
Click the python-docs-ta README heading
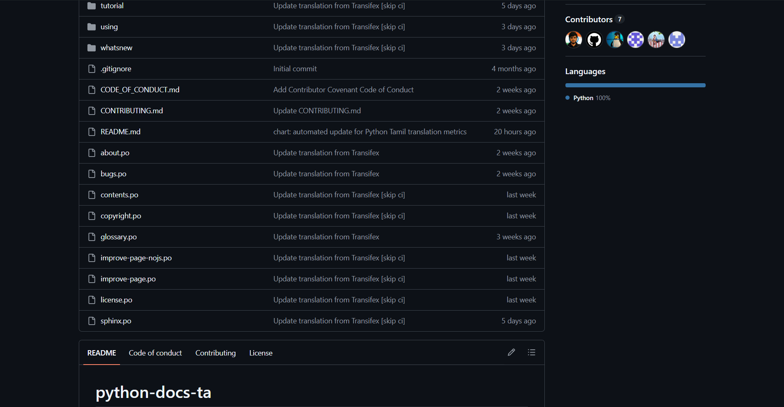tap(153, 392)
